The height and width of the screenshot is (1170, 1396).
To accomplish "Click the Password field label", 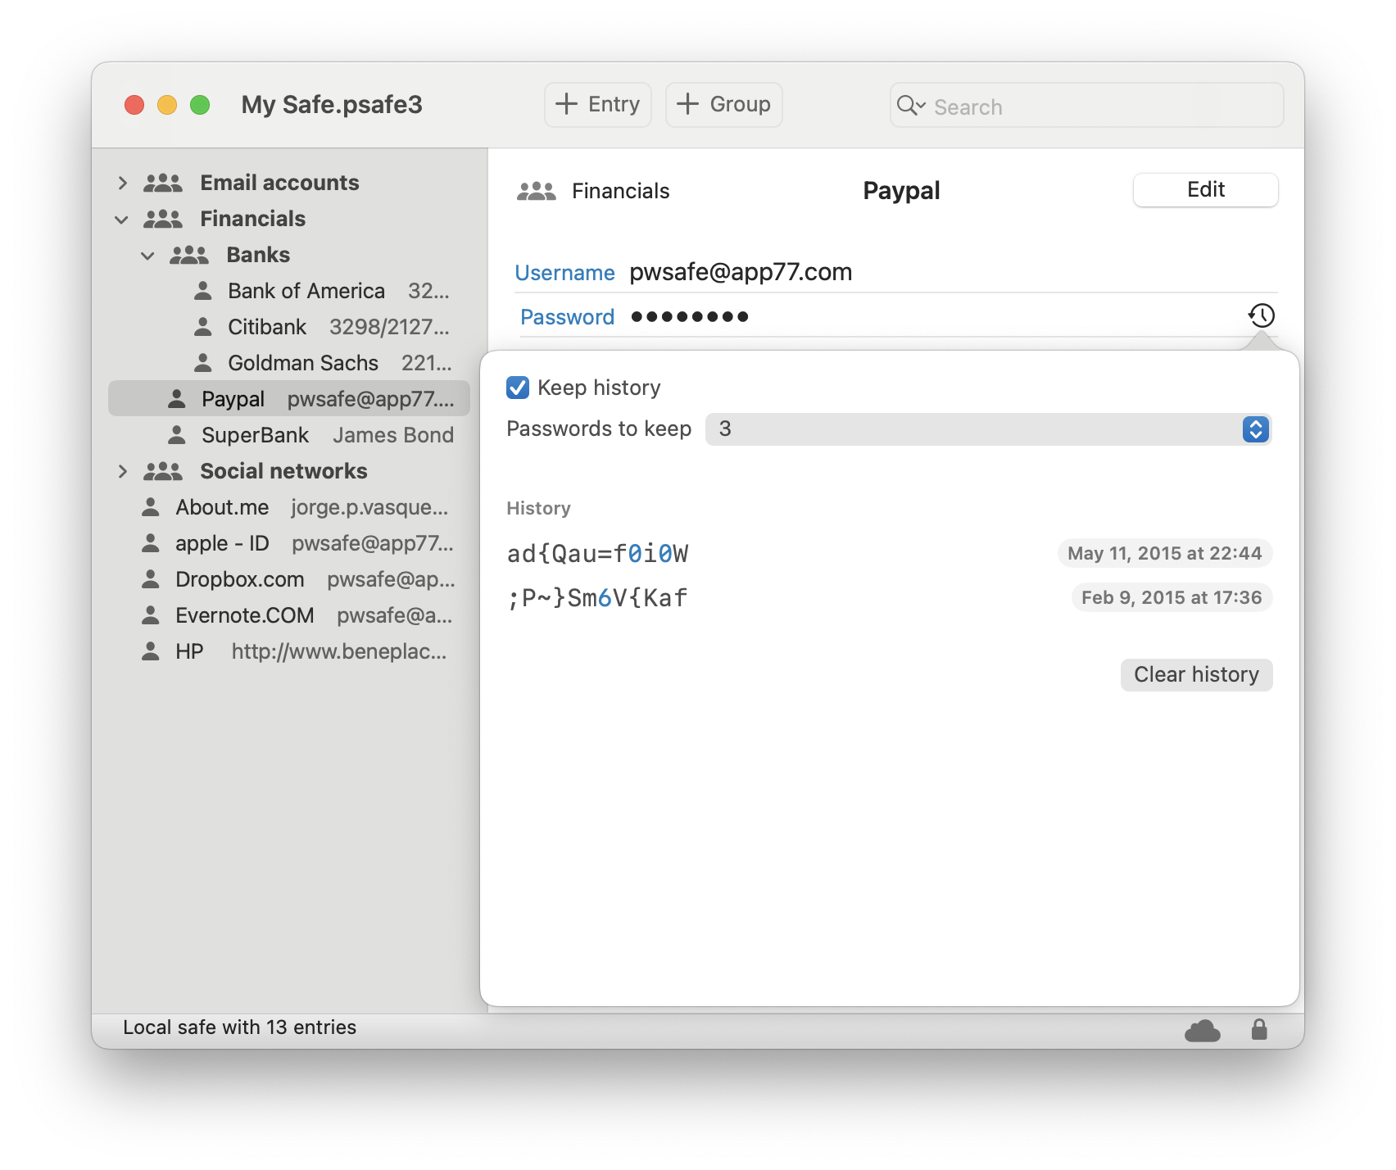I will click(568, 317).
